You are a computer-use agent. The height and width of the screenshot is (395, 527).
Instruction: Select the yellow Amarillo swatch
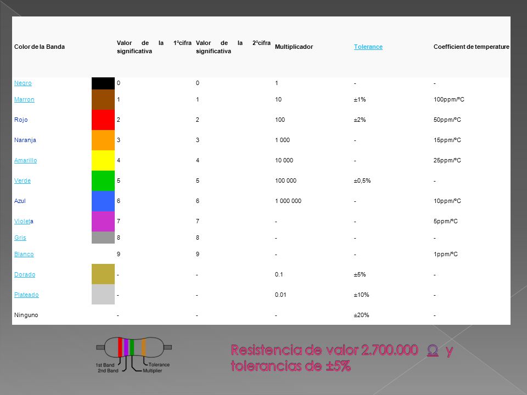point(103,160)
